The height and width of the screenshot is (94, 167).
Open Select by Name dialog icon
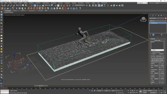(26, 5)
